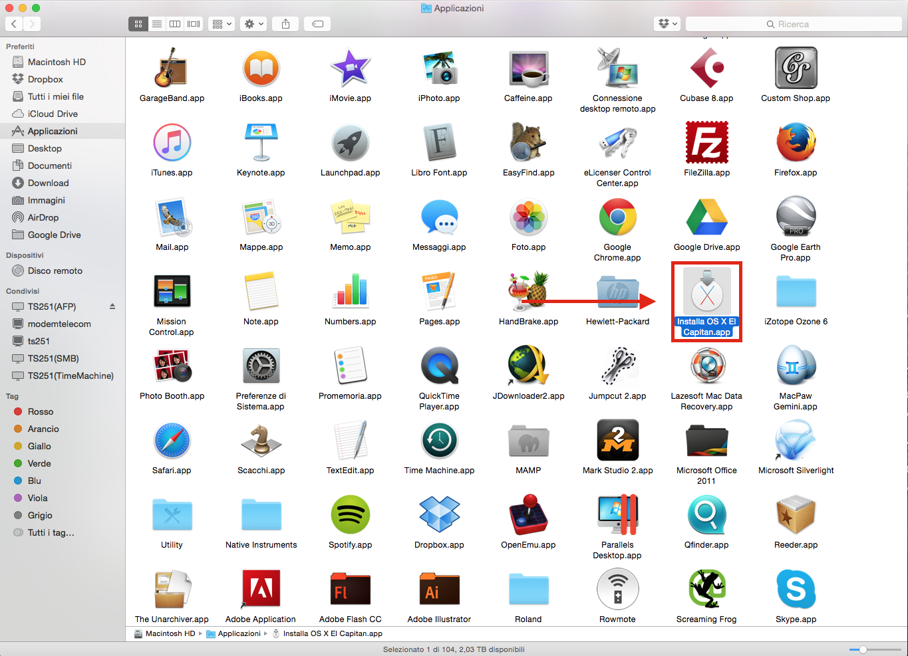Select the Google Chrome.app icon

(617, 217)
